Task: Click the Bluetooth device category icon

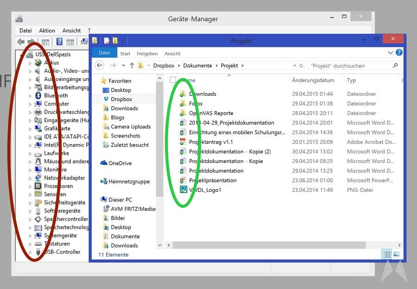Action: tap(38, 95)
